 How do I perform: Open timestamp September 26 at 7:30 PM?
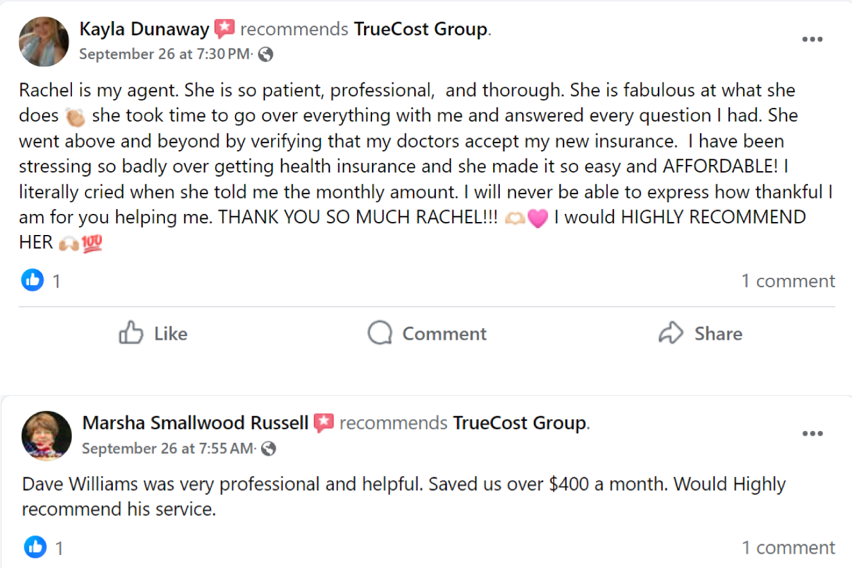coord(164,55)
